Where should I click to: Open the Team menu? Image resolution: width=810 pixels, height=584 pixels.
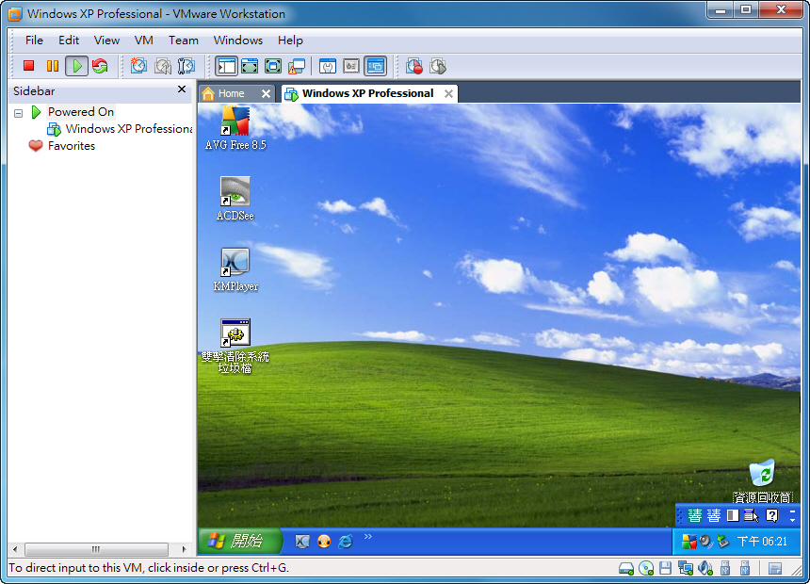point(184,41)
